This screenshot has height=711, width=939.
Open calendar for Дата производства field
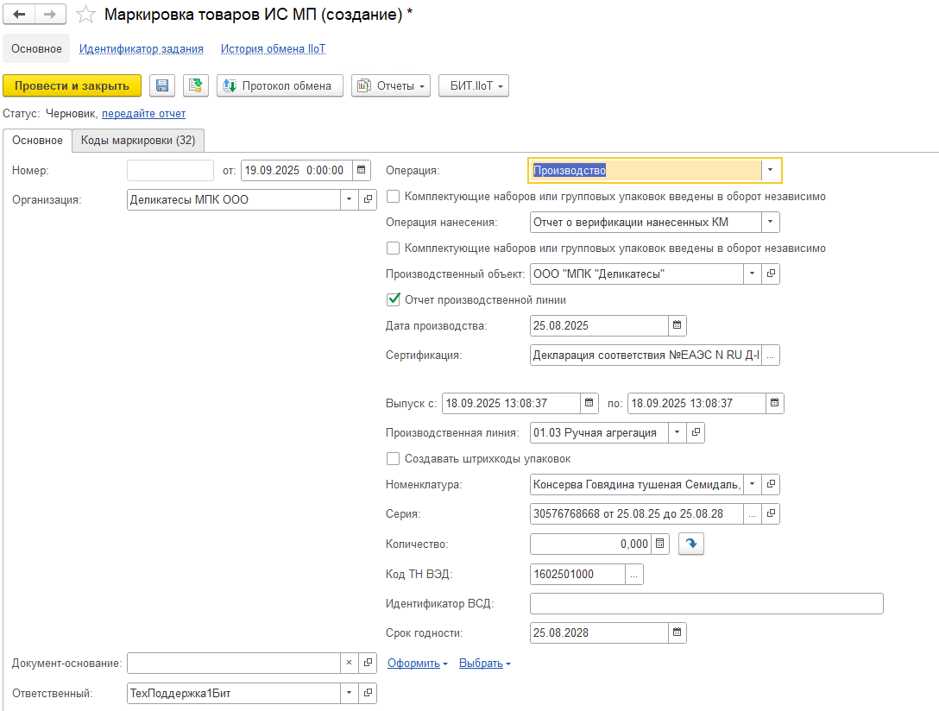point(677,326)
